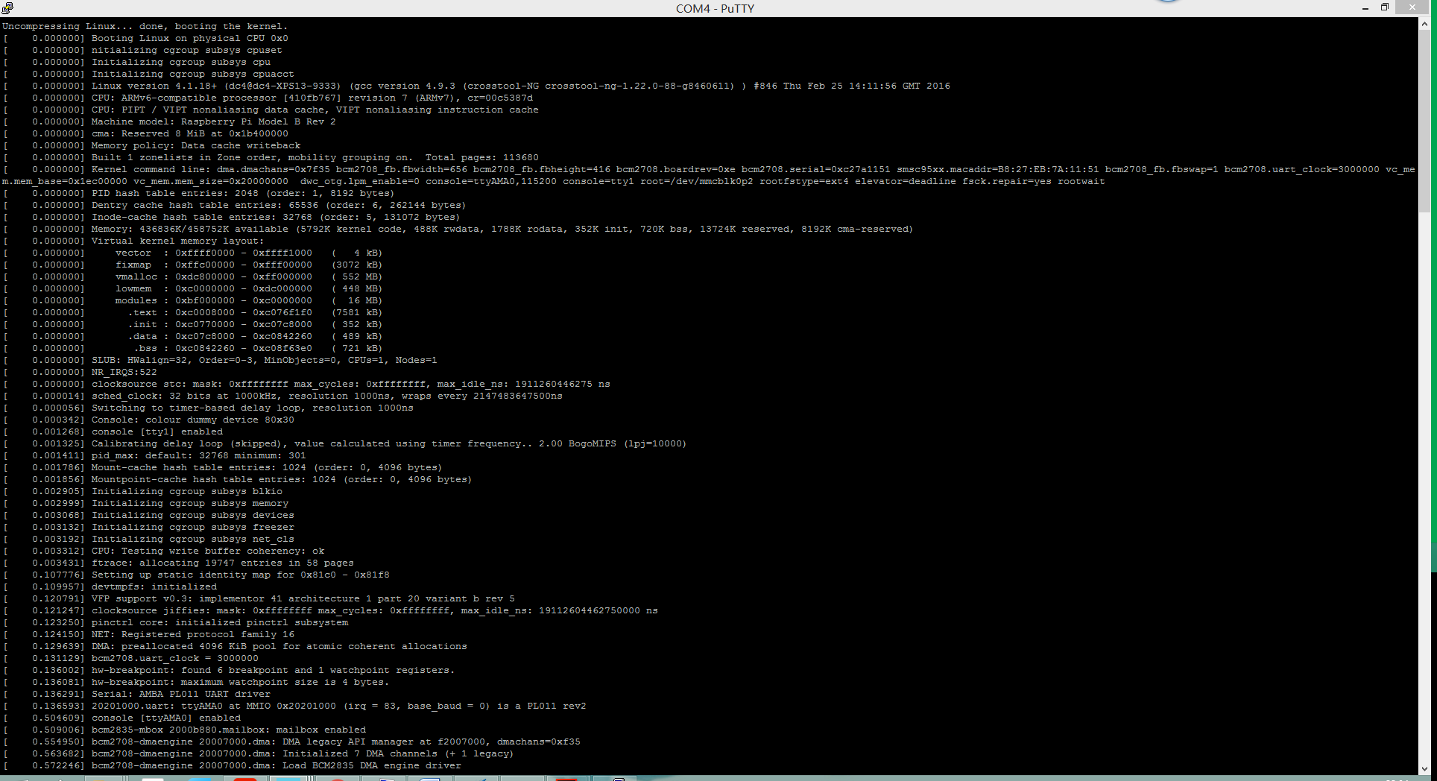Restore down the PuTTY window

(x=1384, y=7)
